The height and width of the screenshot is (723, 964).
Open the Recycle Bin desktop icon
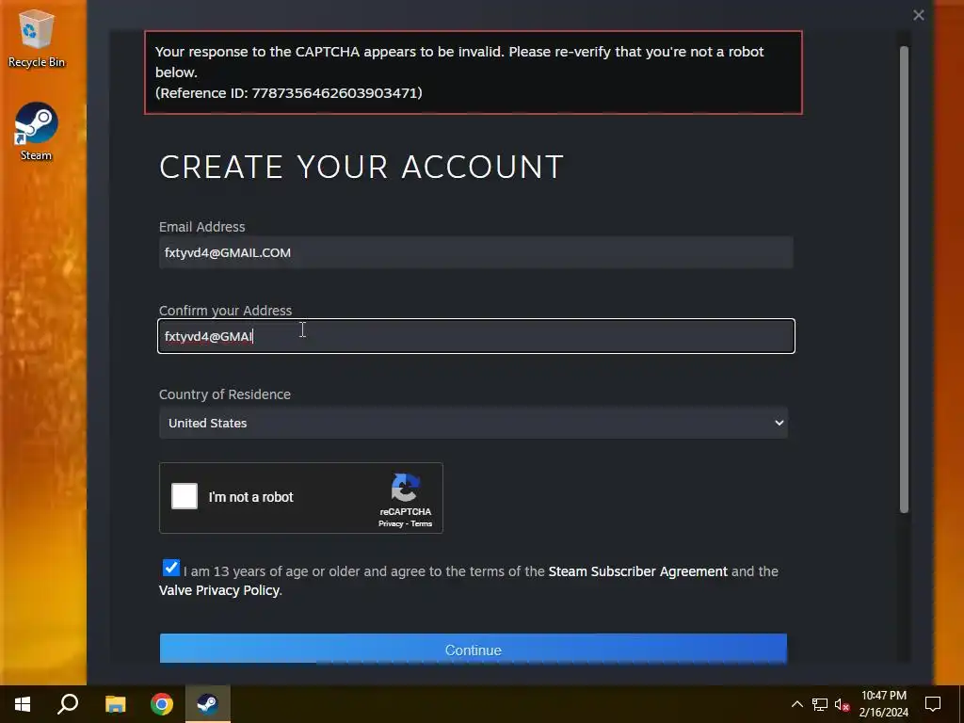point(37,38)
